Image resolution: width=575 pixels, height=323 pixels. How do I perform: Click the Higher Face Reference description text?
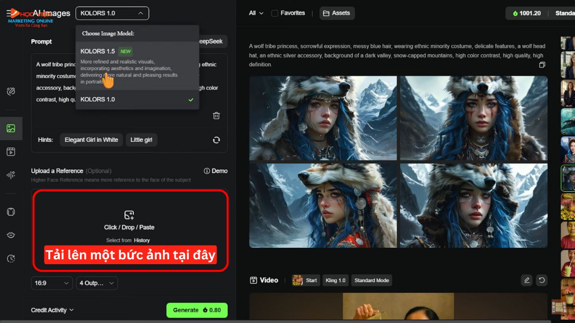point(111,180)
